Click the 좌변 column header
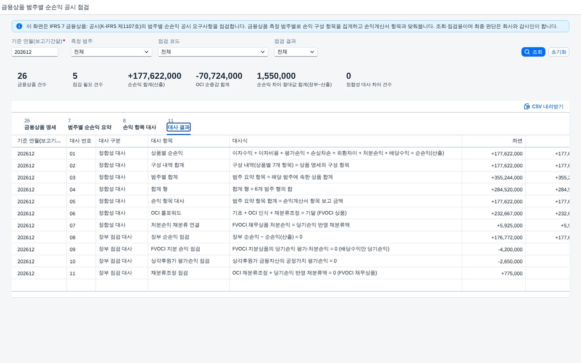The width and height of the screenshot is (581, 363). tap(493, 141)
